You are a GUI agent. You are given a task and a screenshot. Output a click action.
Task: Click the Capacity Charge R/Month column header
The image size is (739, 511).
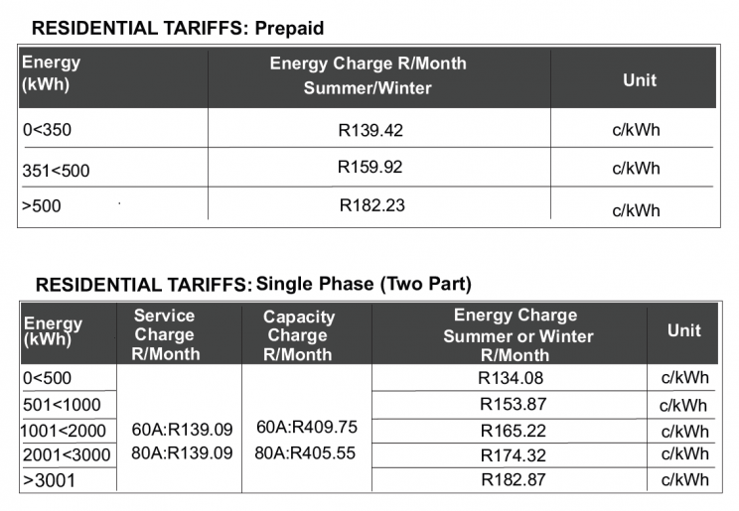point(298,335)
